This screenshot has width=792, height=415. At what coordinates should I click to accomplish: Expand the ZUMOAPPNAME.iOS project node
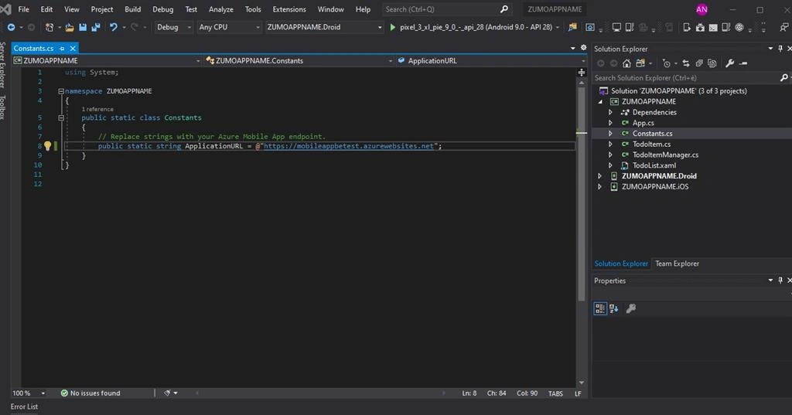(x=599, y=186)
